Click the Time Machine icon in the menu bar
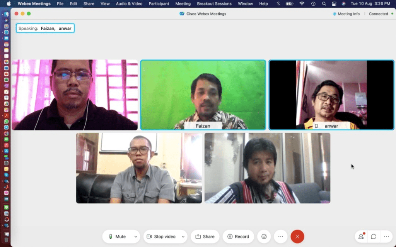 (313, 3)
